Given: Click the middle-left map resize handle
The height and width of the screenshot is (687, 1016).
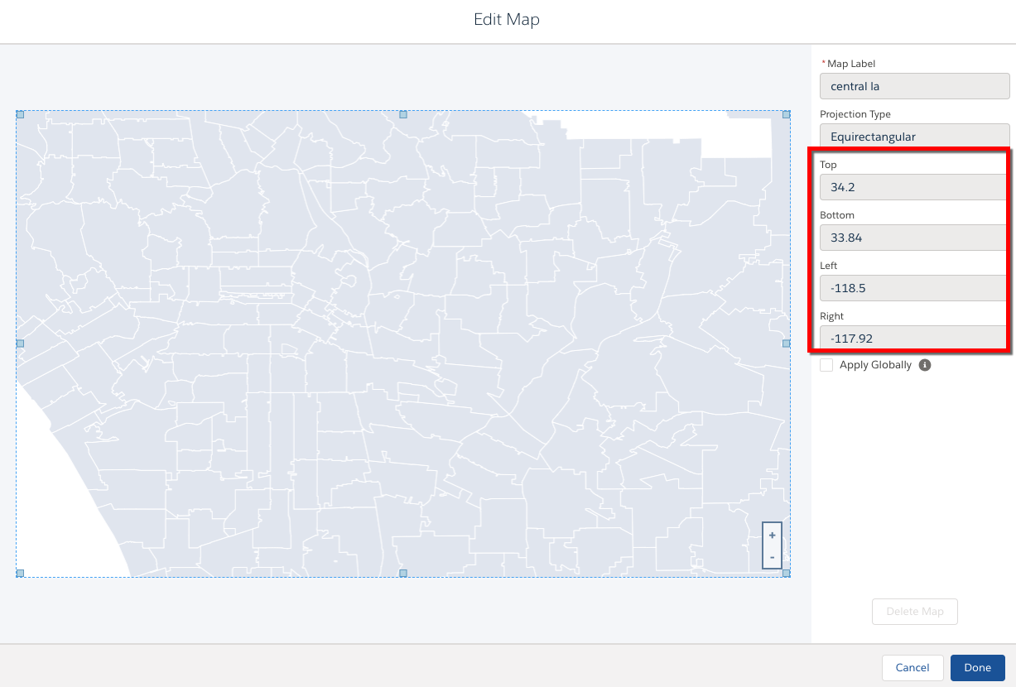Looking at the screenshot, I should [x=20, y=343].
